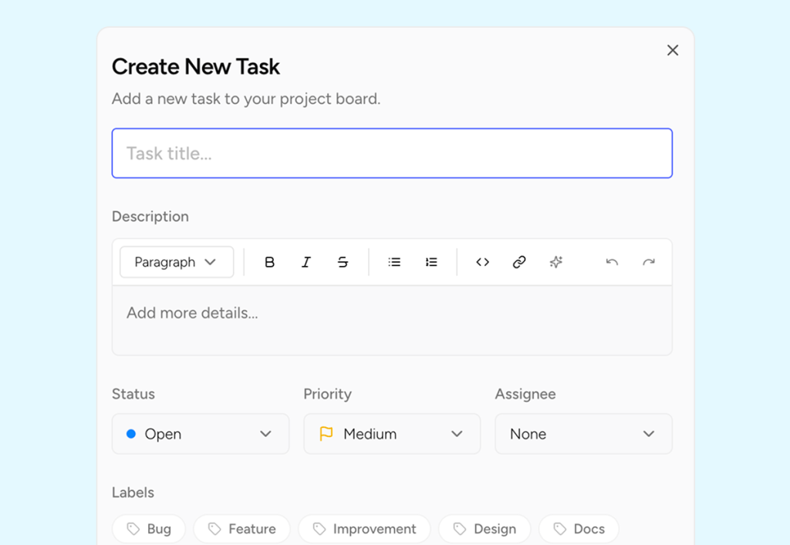The width and height of the screenshot is (790, 545).
Task: Undo the last edit in the description
Action: pos(612,262)
